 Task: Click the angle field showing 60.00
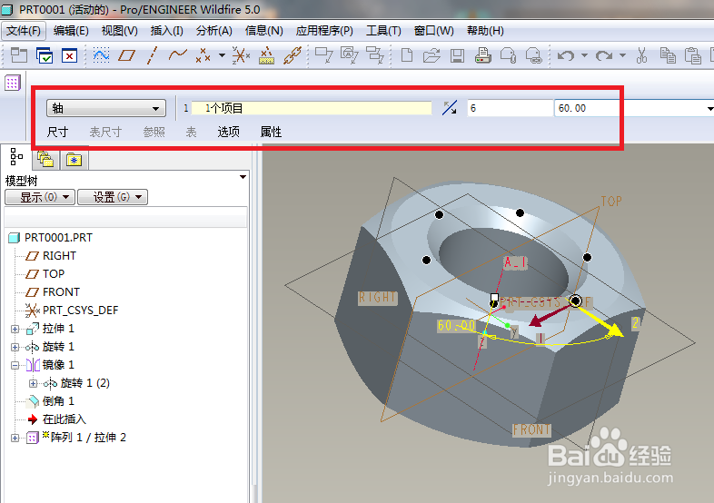tap(629, 108)
